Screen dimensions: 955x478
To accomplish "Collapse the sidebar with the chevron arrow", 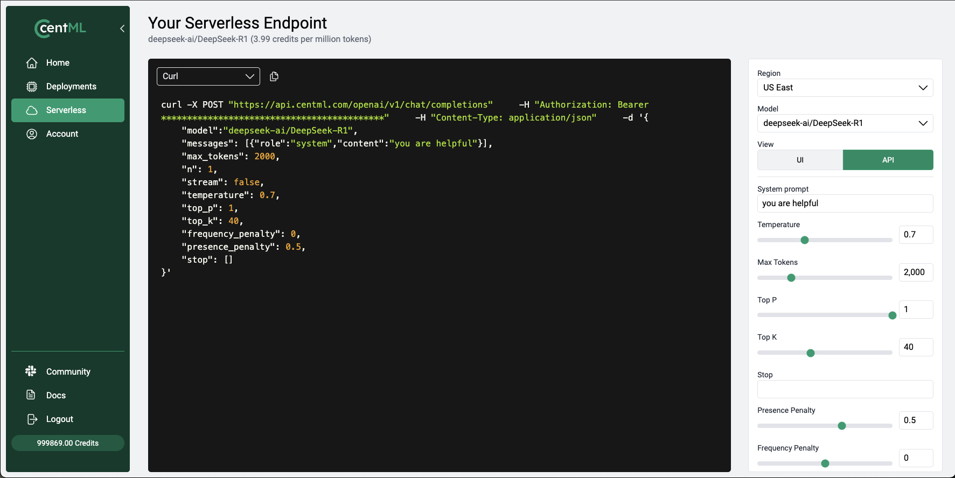I will tap(122, 29).
